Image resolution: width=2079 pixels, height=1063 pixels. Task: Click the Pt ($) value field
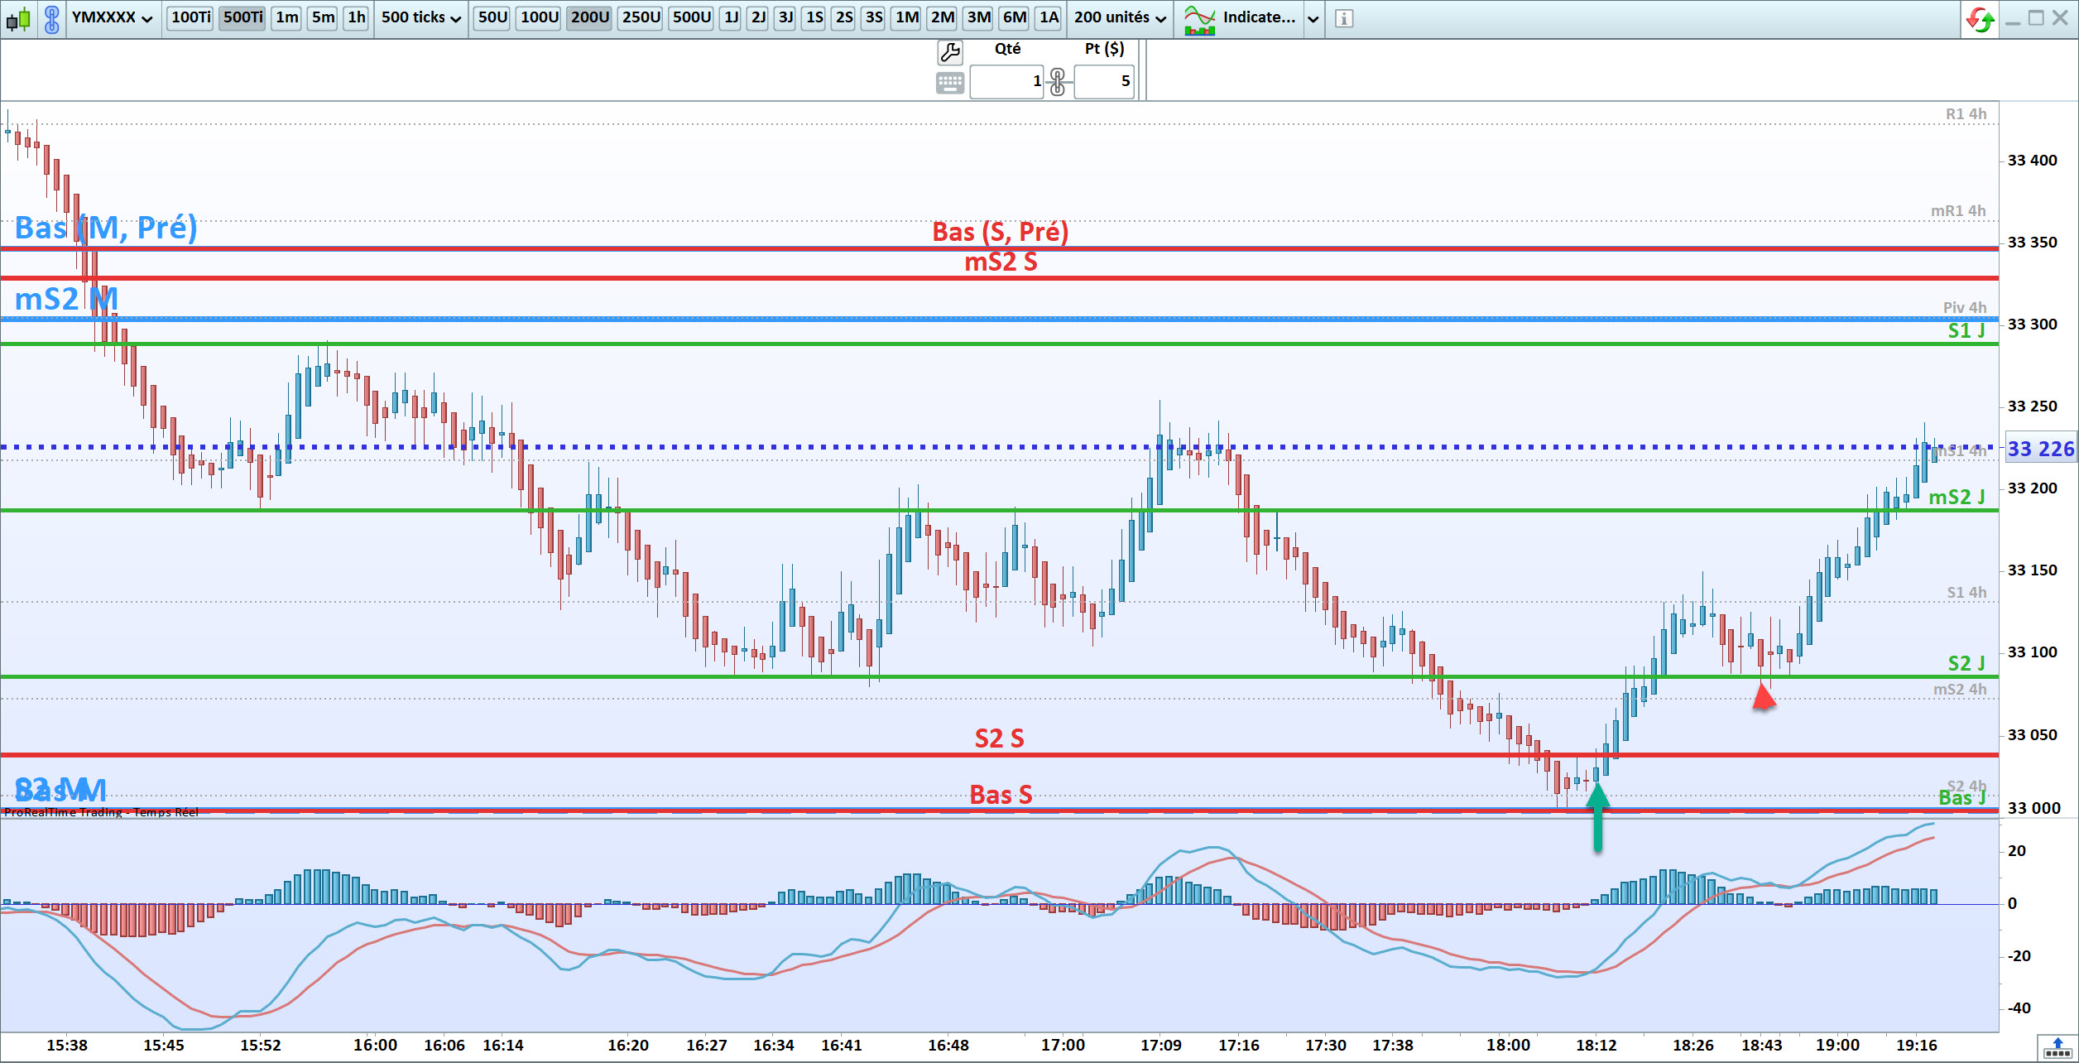point(1104,81)
